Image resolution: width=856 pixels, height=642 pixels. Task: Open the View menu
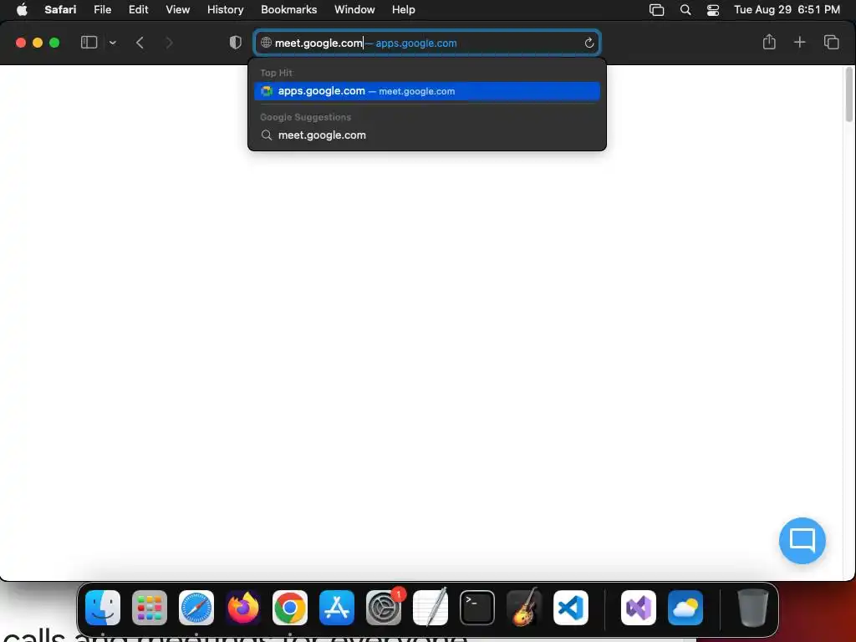pos(177,9)
